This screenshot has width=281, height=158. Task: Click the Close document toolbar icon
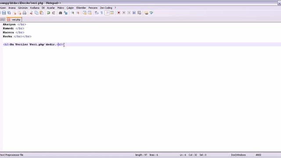[14, 13]
